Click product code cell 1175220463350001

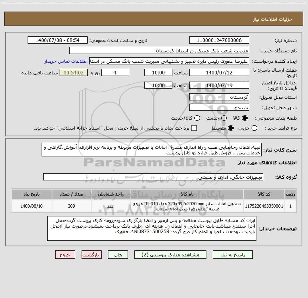264,206
